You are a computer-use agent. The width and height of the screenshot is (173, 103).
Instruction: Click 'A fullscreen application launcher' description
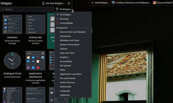(35, 81)
